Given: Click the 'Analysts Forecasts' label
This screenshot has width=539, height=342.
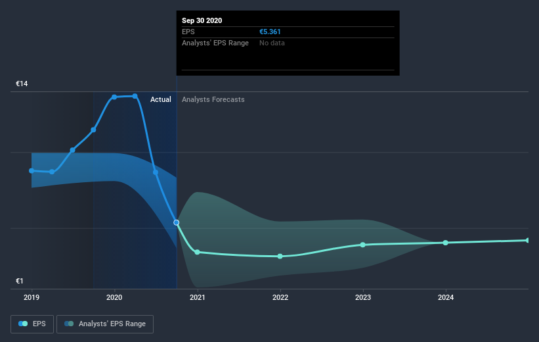Looking at the screenshot, I should click(x=213, y=99).
